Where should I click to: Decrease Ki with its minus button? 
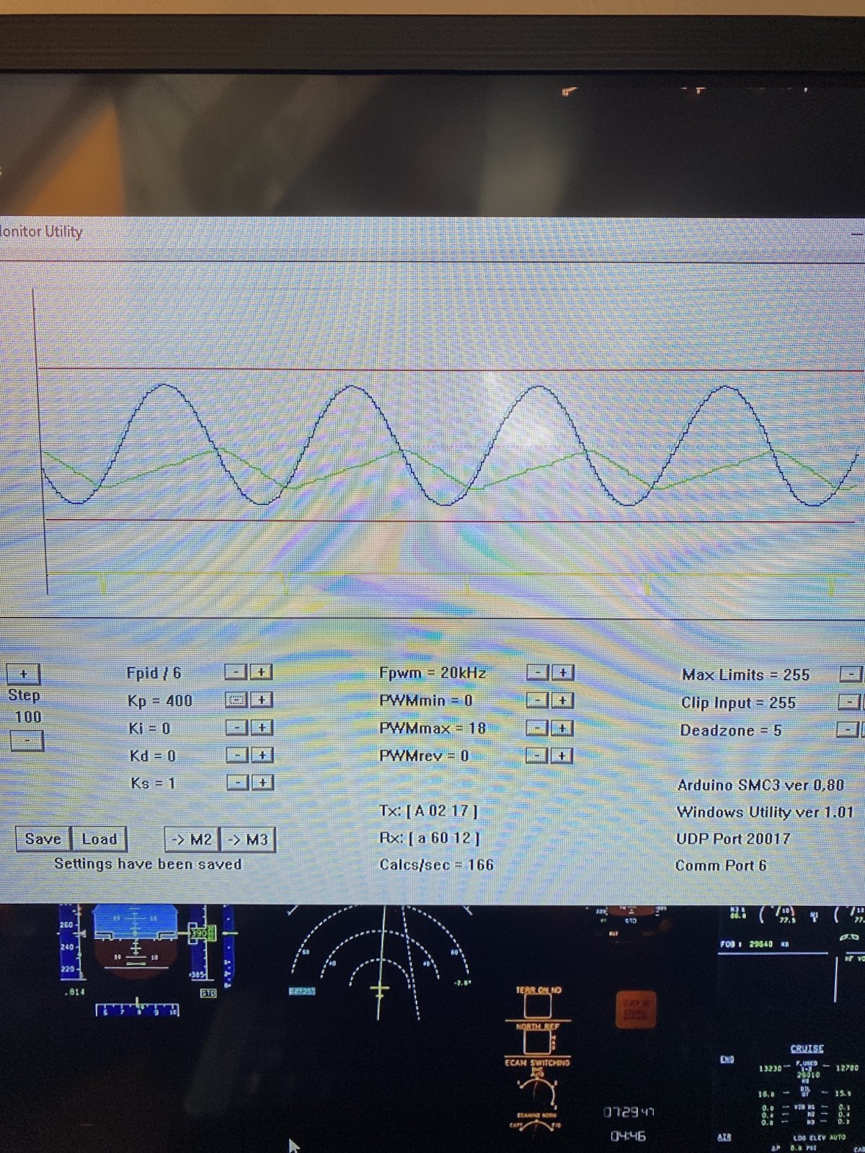tap(237, 727)
